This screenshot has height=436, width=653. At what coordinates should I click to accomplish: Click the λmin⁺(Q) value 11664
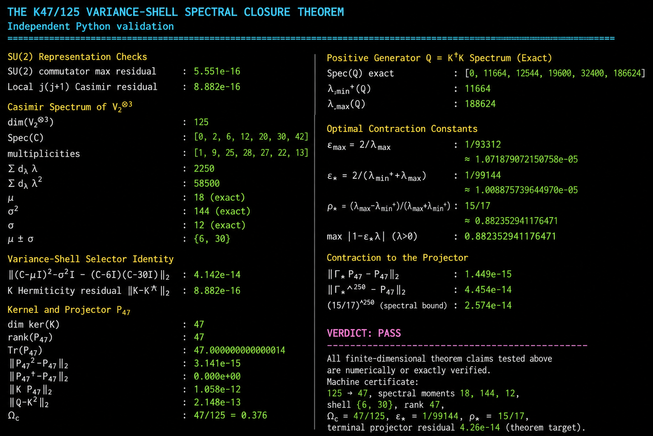(x=478, y=89)
